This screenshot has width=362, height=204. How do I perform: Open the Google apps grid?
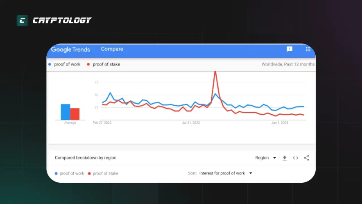[308, 49]
